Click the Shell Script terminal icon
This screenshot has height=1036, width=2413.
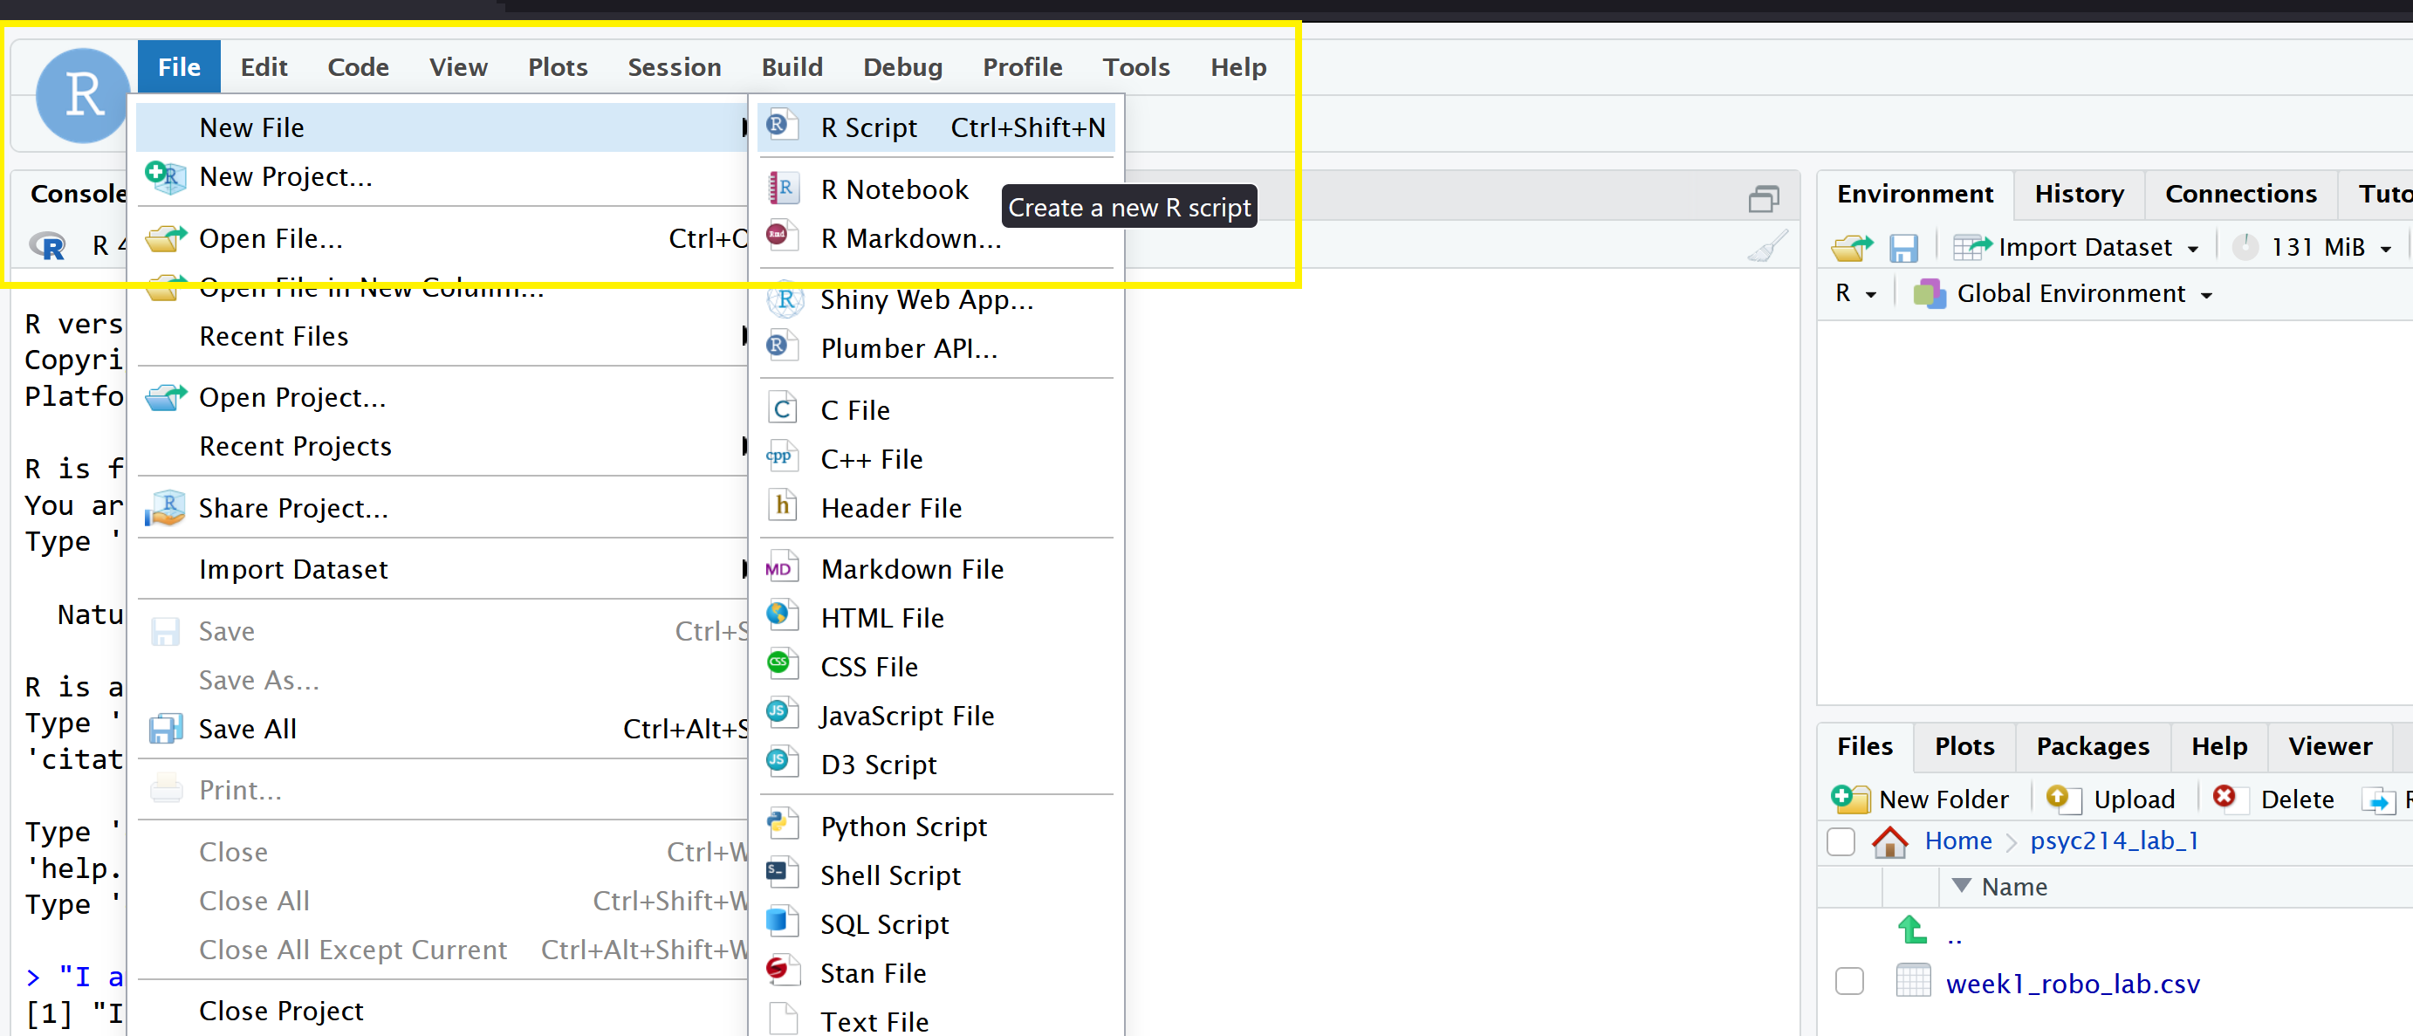tap(782, 874)
